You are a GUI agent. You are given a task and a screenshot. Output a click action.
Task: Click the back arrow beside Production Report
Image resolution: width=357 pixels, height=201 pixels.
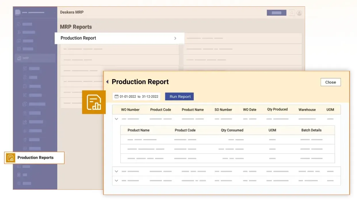click(107, 82)
